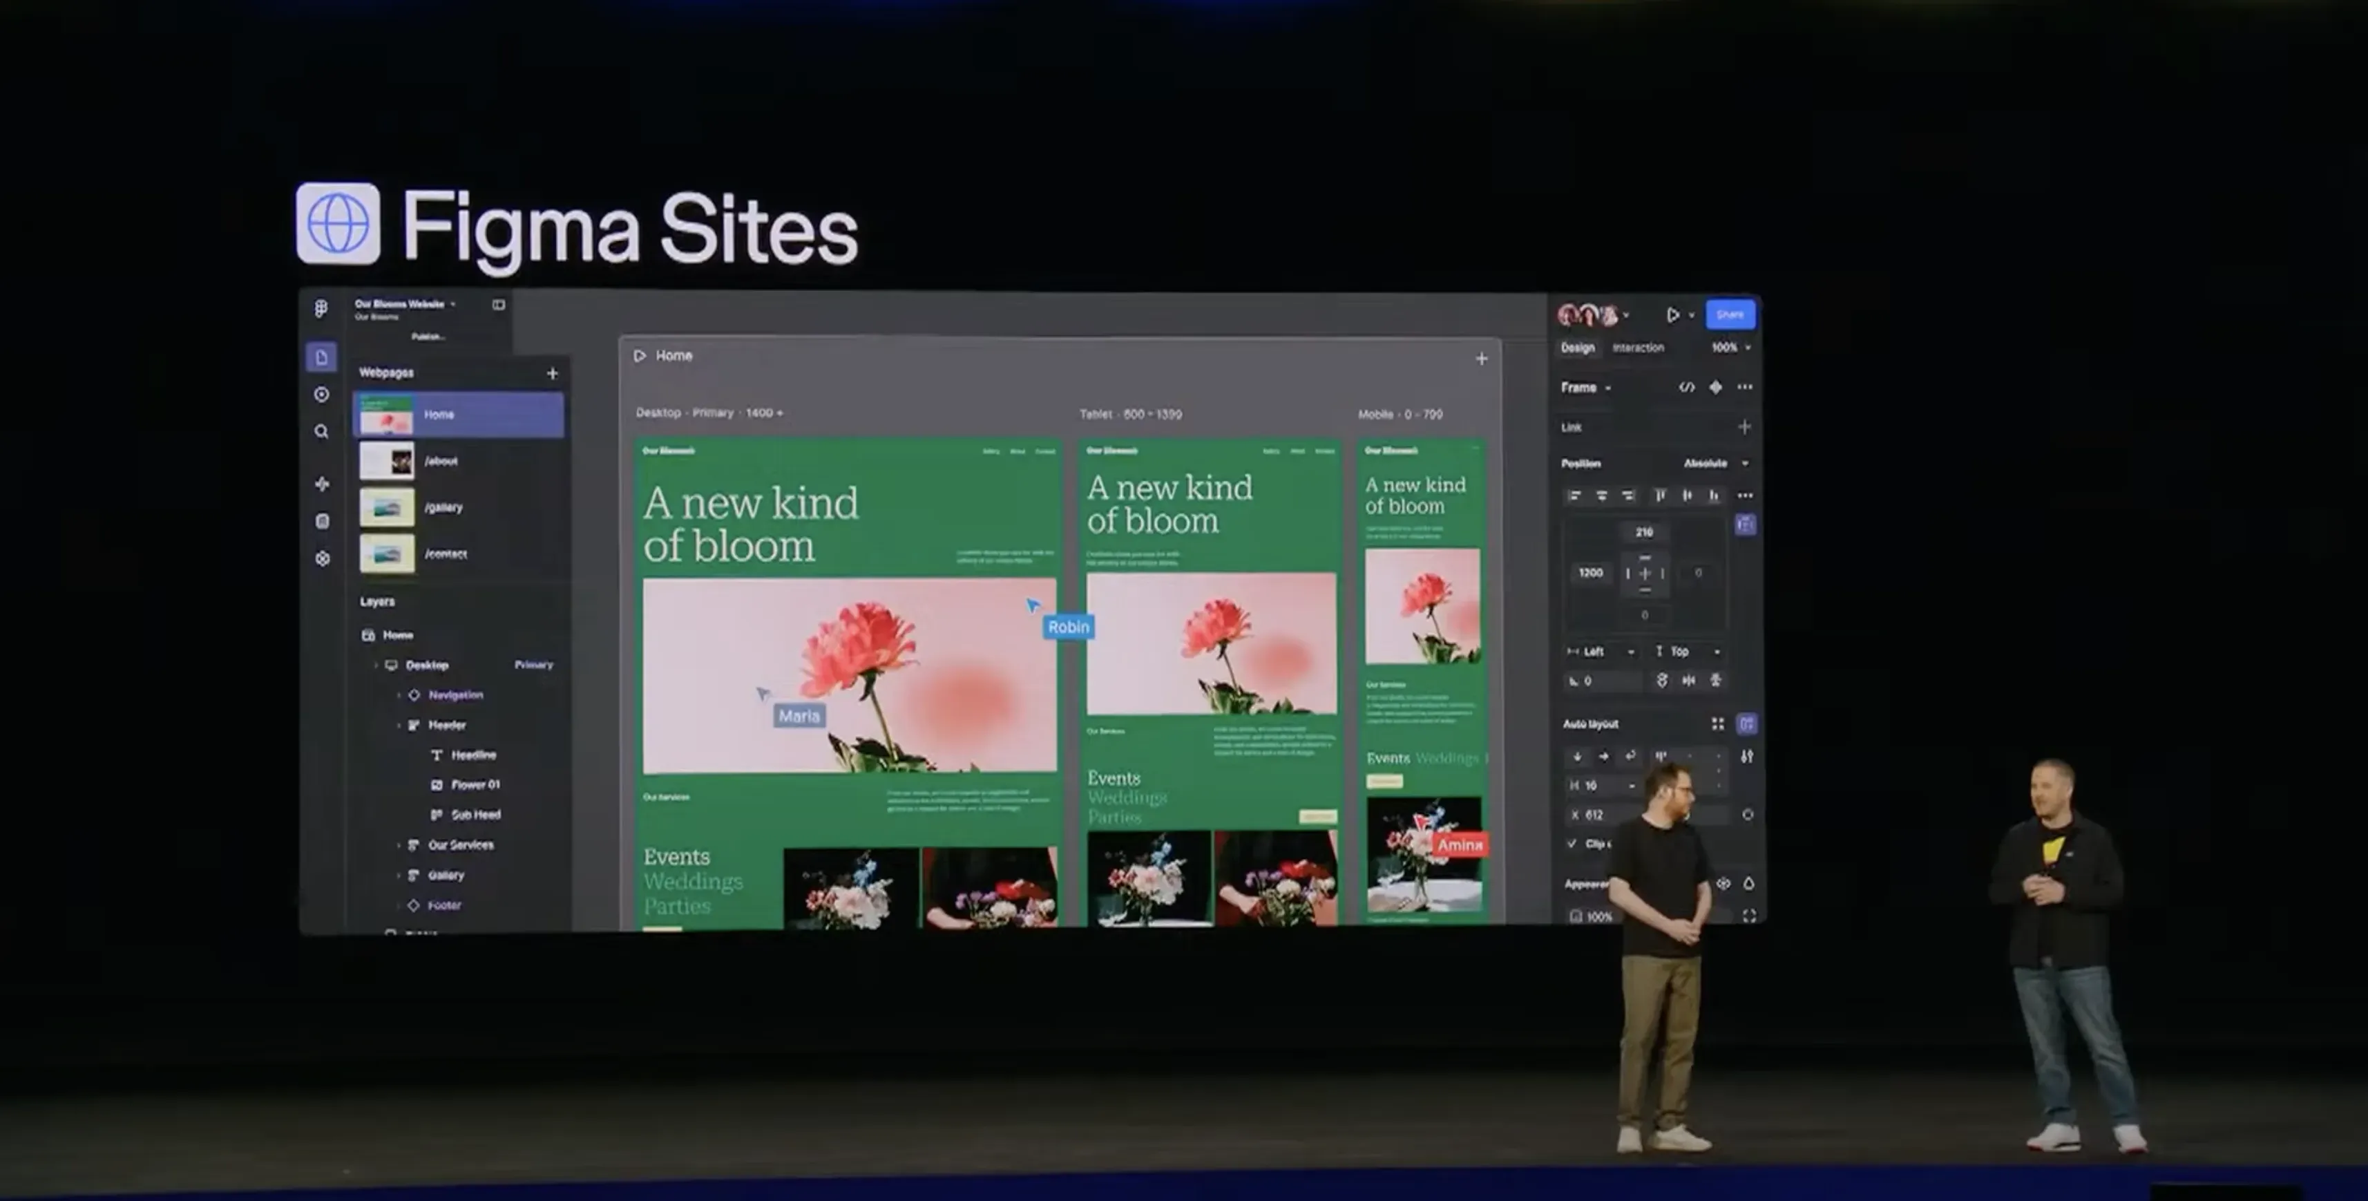Click the component diamond icon next to code view
Viewport: 2368px width, 1201px height.
(1715, 387)
